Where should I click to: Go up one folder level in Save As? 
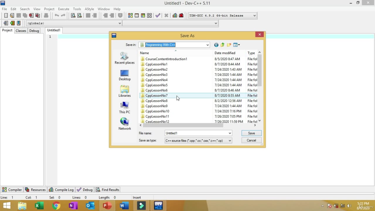click(223, 45)
